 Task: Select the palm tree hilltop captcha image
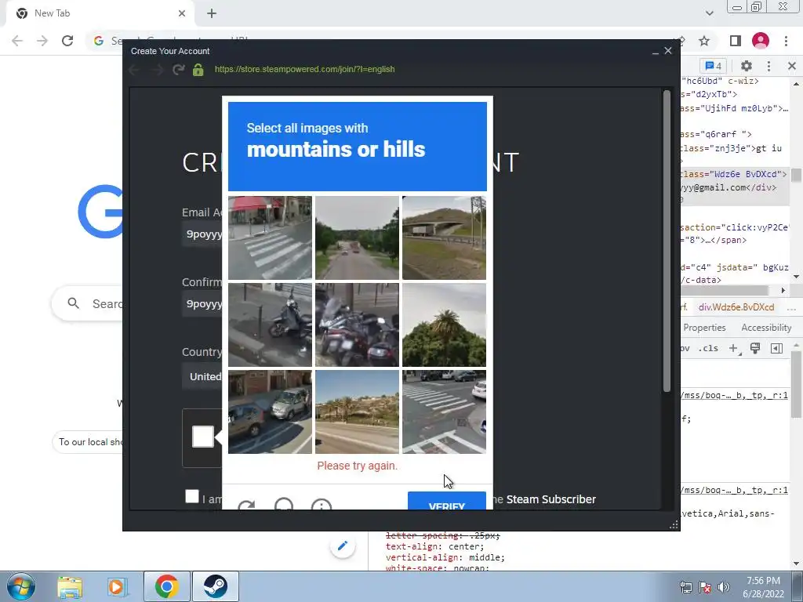click(444, 325)
